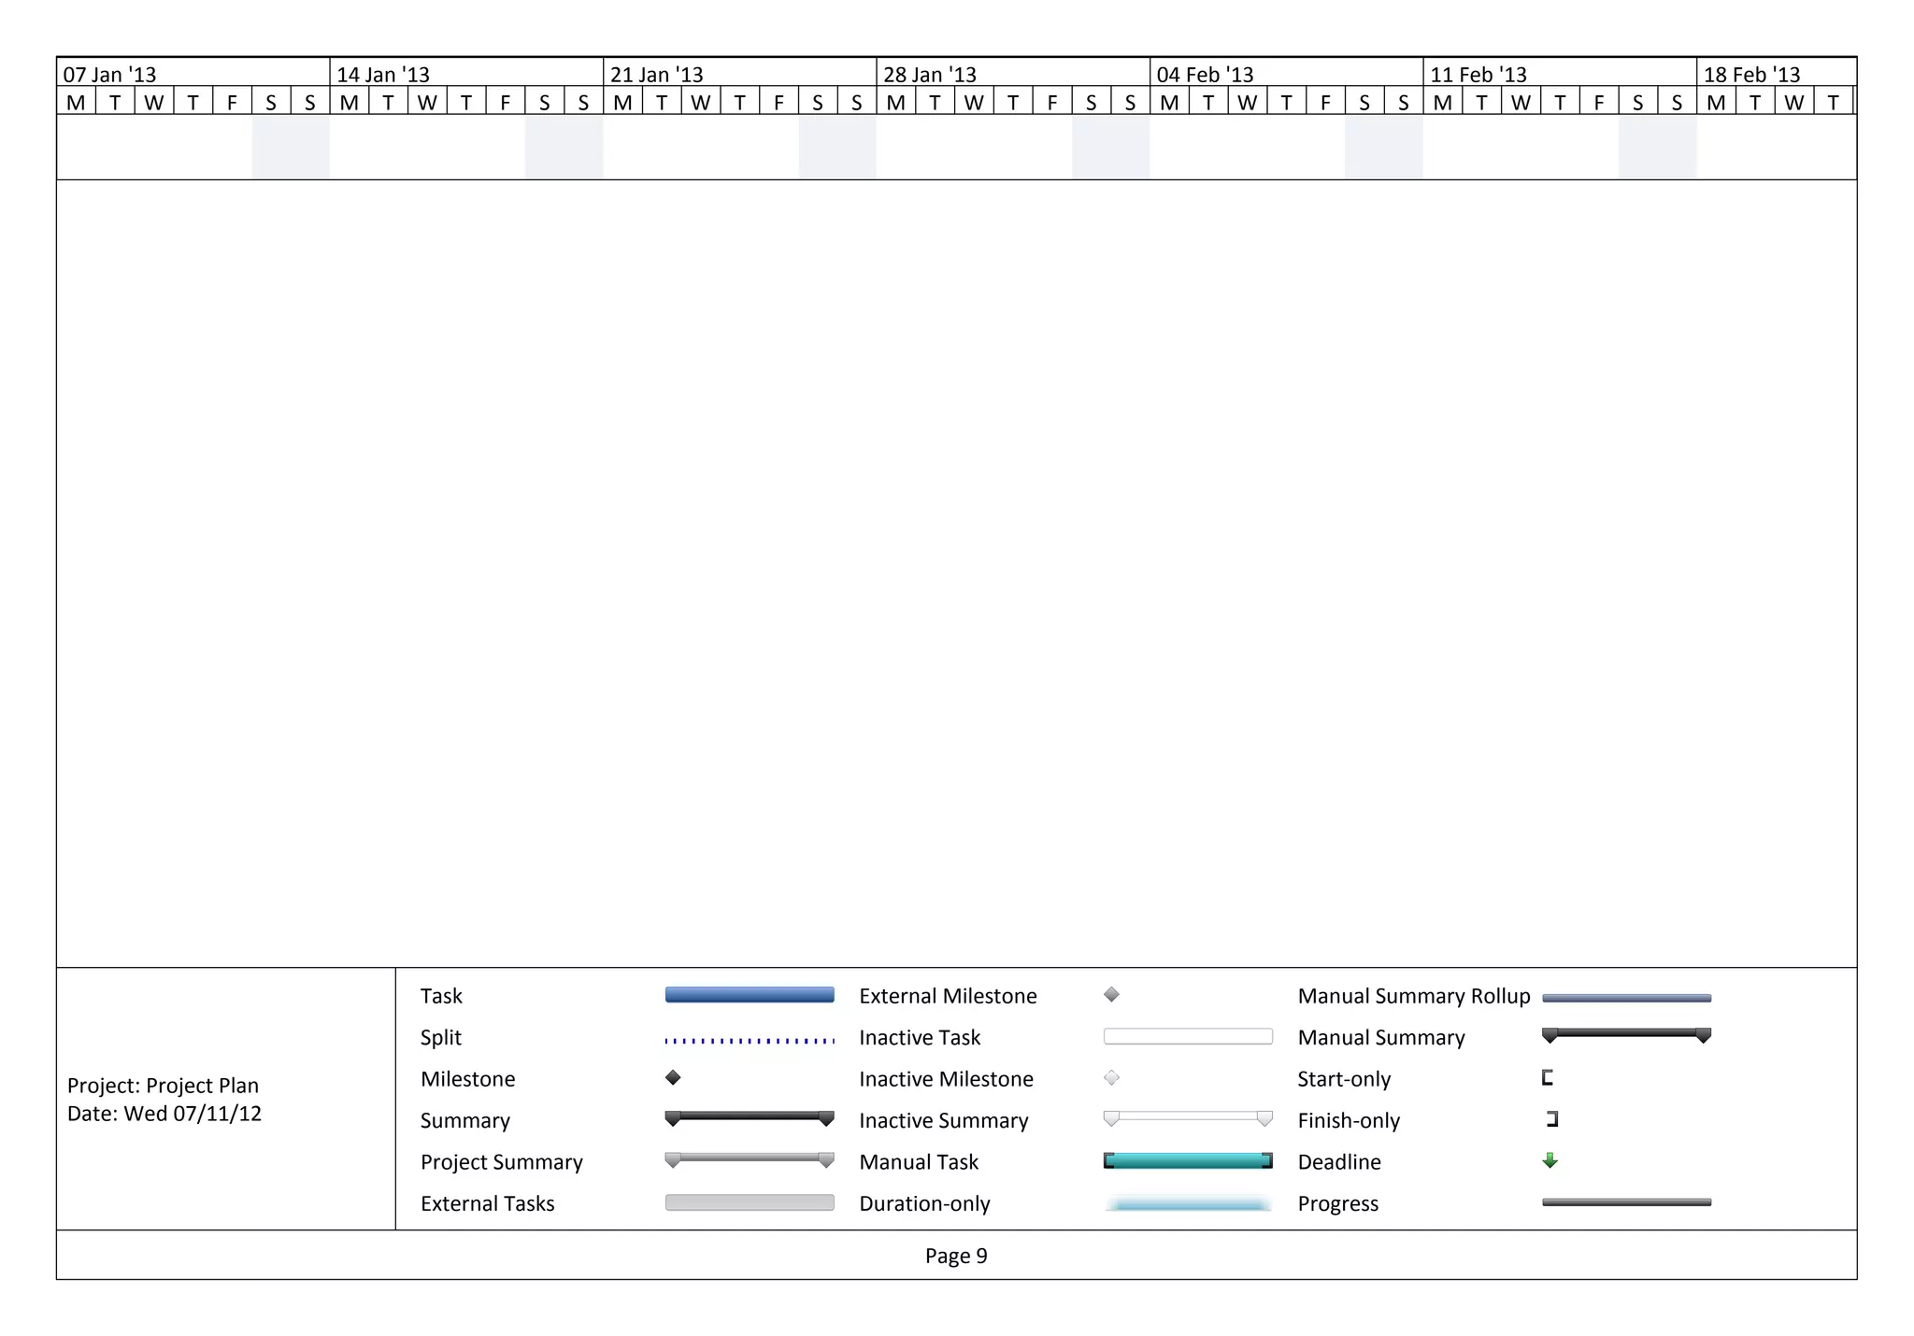Click the Start-only bracket icon
1914x1336 pixels.
[1548, 1078]
